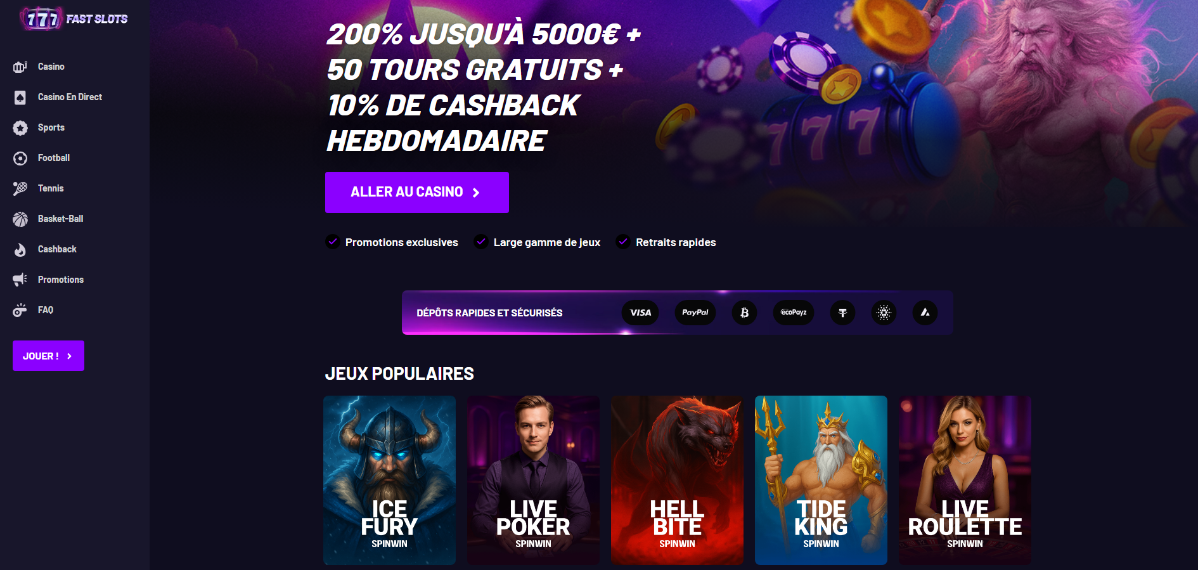Image resolution: width=1198 pixels, height=570 pixels.
Task: Click the ALLER AU CASINO button
Action: tap(417, 192)
